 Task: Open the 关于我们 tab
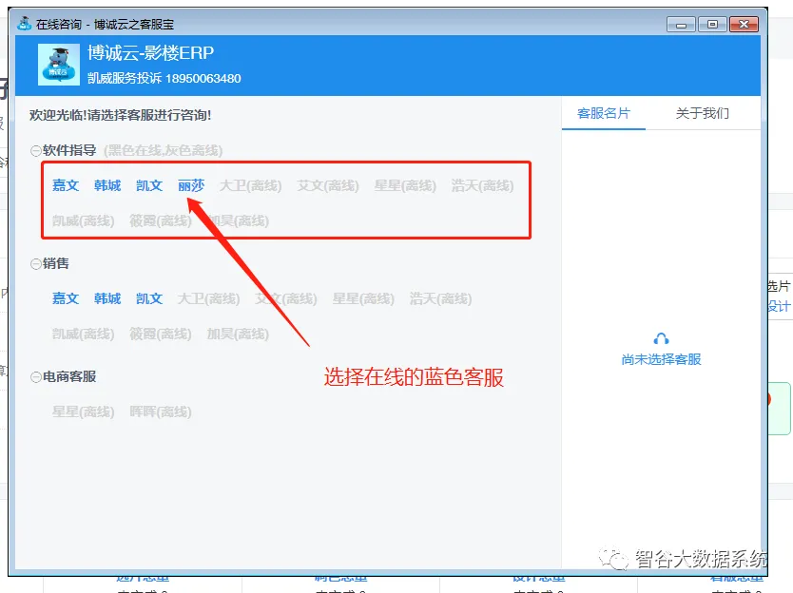click(x=702, y=113)
